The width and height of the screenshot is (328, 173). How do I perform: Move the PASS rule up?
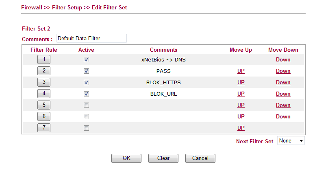[241, 71]
